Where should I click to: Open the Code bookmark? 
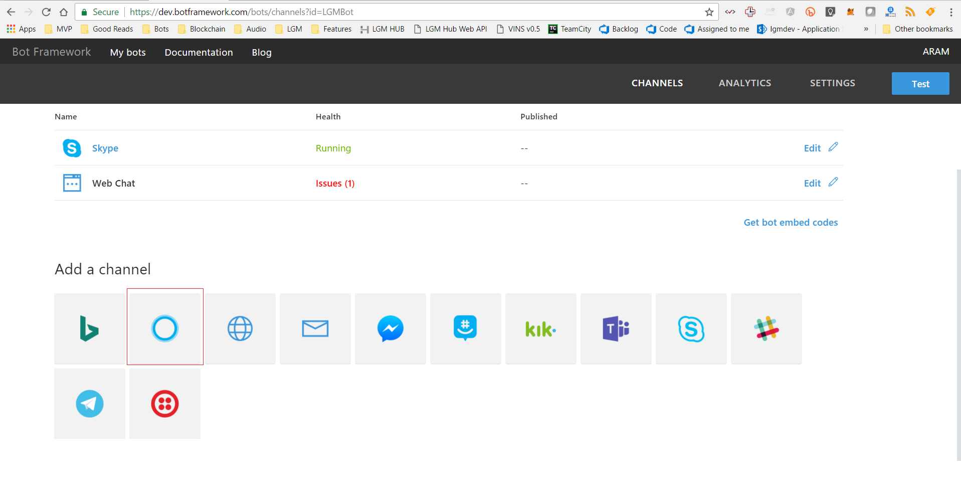(662, 29)
